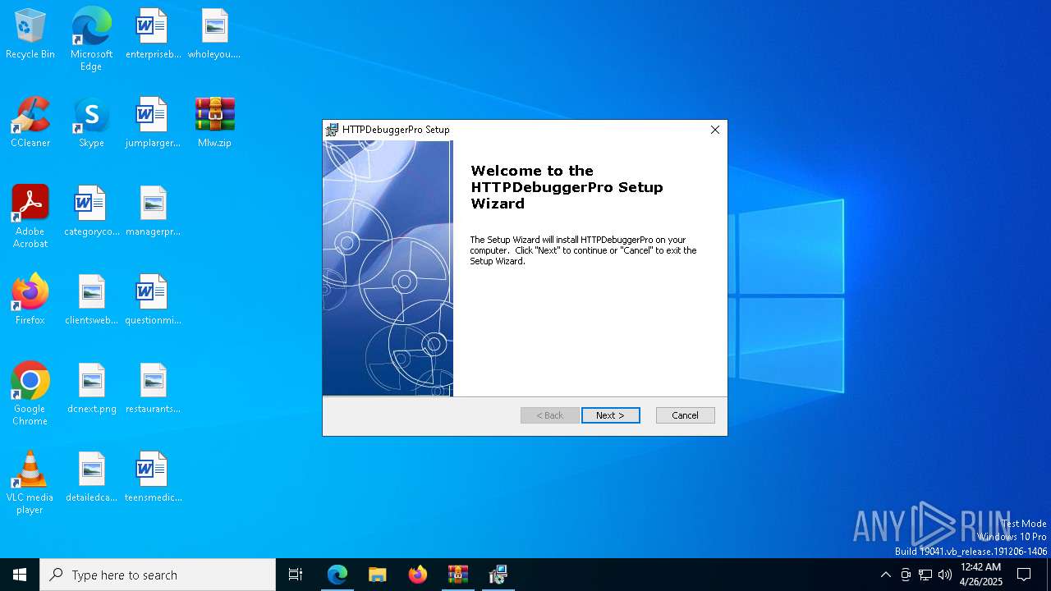Select the wholeyou... image file
This screenshot has width=1051, height=591.
[214, 34]
